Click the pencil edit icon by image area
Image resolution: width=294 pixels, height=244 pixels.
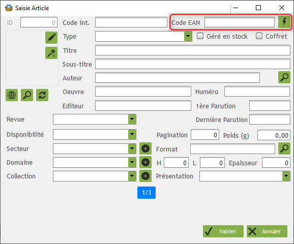(51, 38)
